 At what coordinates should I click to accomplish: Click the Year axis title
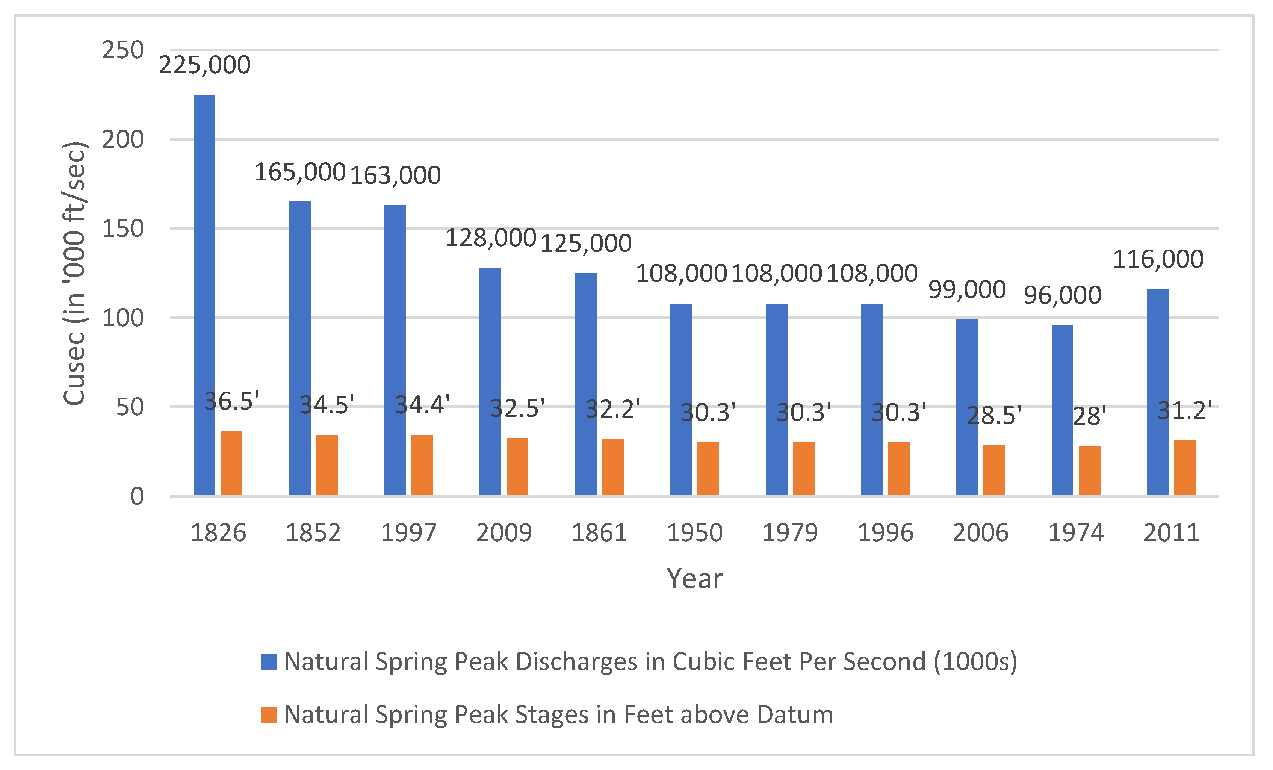(x=694, y=579)
